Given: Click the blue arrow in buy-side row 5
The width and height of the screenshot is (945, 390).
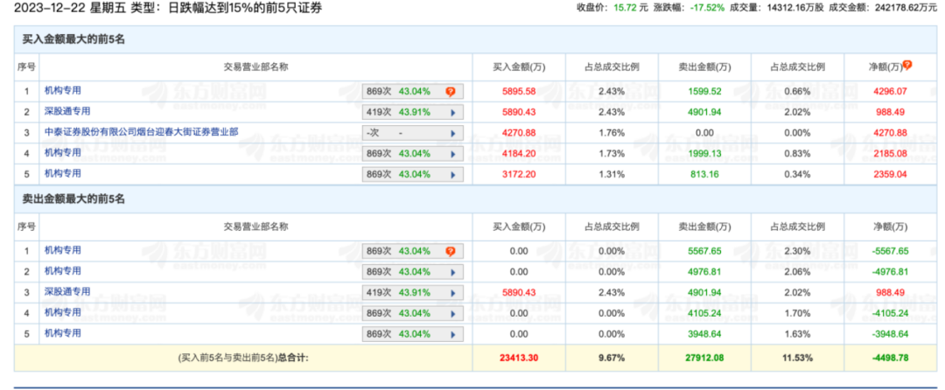Looking at the screenshot, I should click(x=452, y=174).
